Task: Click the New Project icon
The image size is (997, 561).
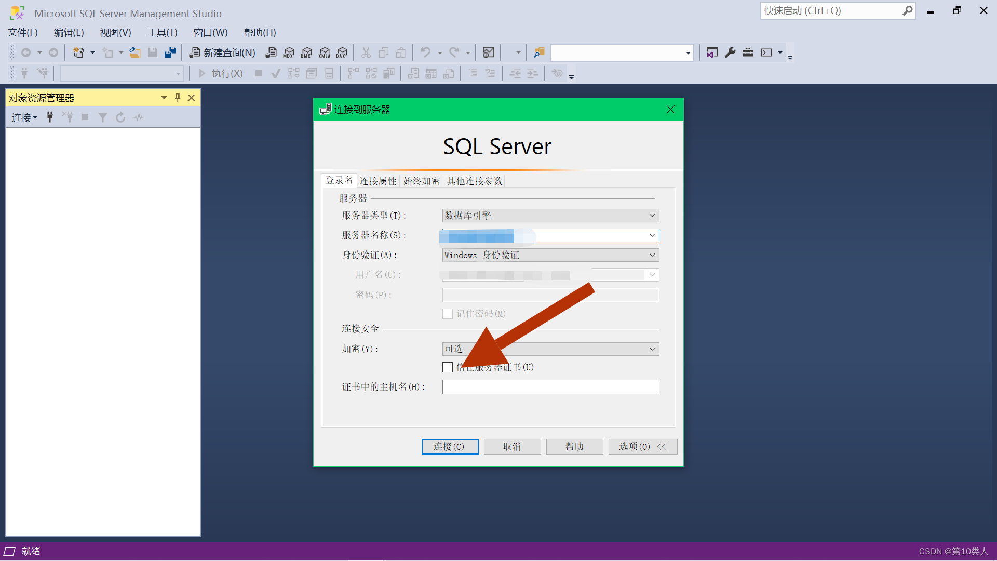Action: [x=79, y=52]
